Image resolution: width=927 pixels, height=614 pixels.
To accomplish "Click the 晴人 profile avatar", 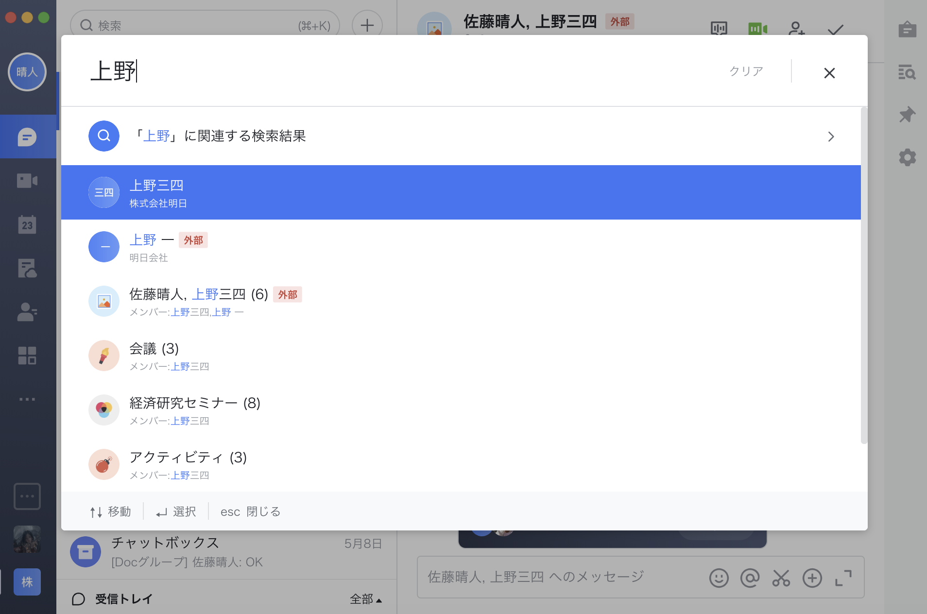I will click(x=27, y=72).
